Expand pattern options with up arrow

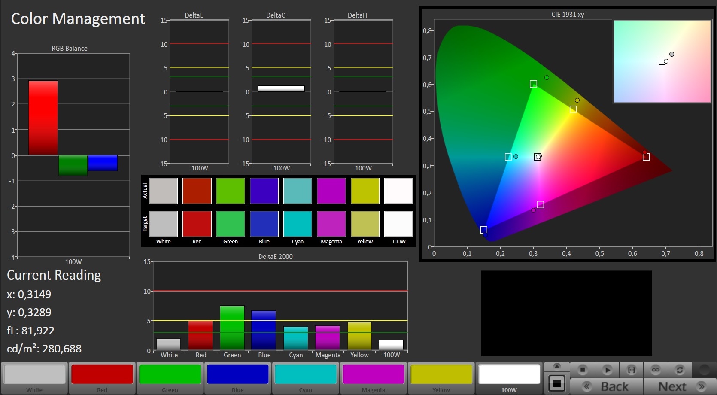pos(557,366)
